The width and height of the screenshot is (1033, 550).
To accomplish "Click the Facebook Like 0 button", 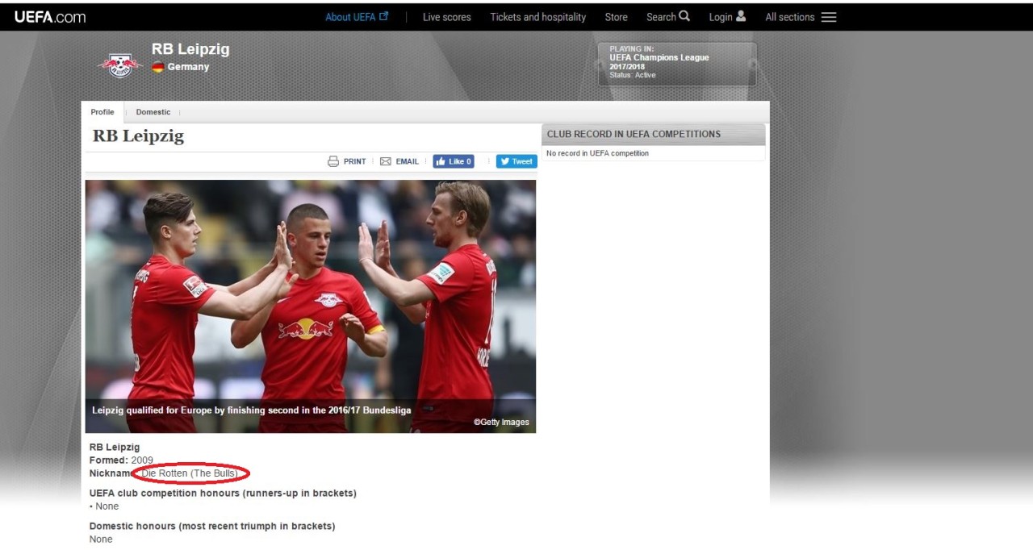I will tap(454, 161).
